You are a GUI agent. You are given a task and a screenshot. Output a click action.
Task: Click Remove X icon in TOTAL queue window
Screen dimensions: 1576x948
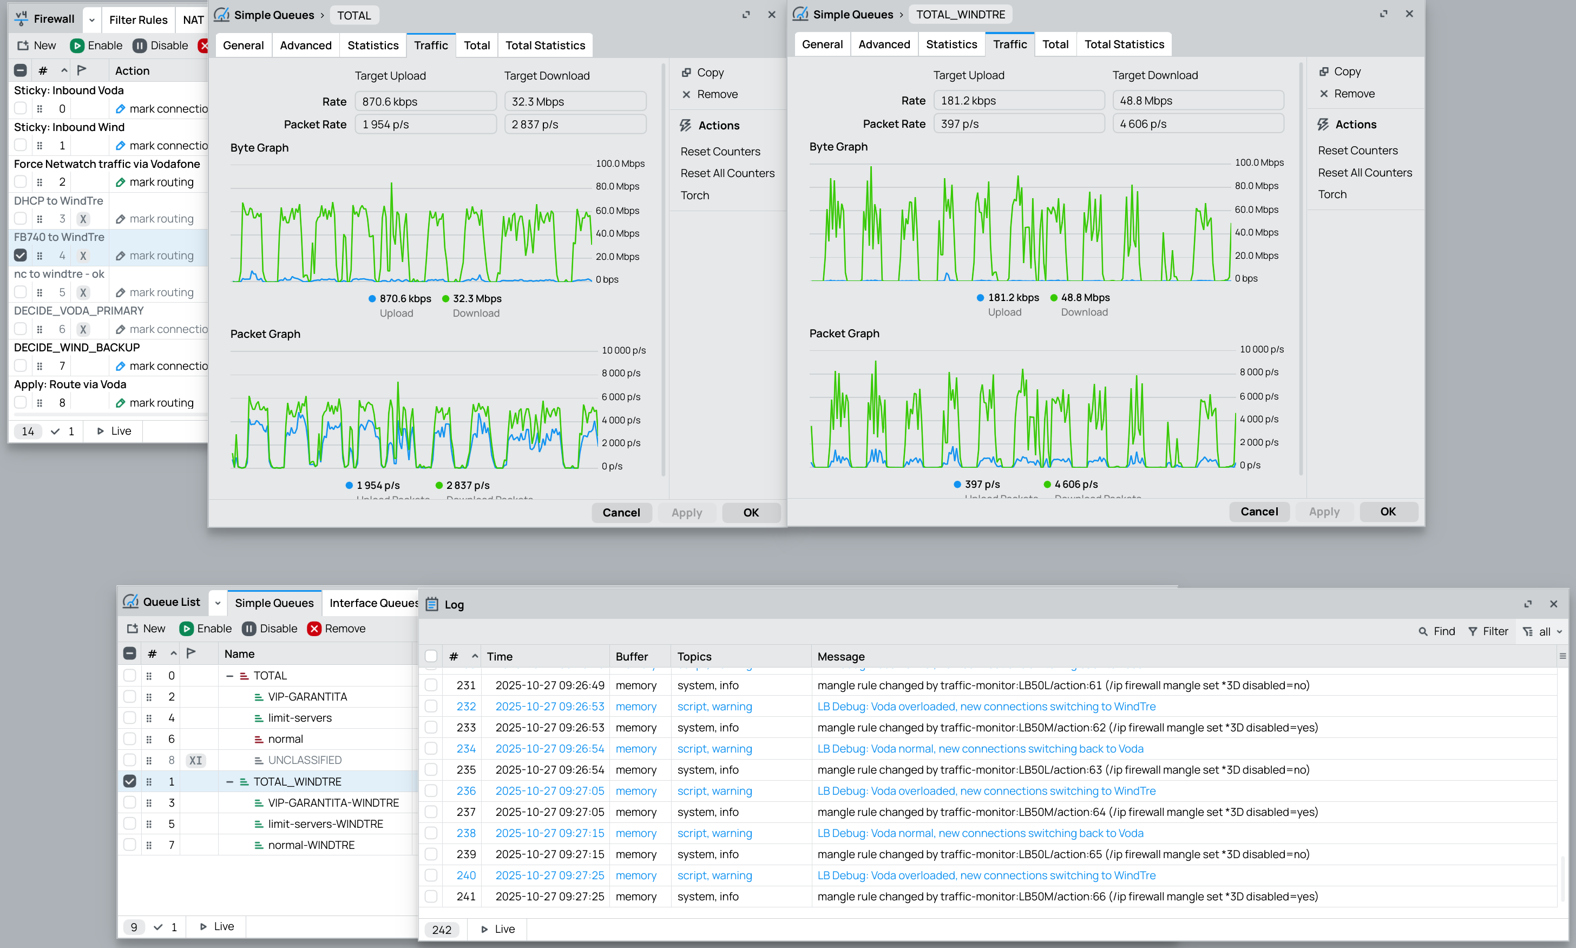click(x=686, y=95)
